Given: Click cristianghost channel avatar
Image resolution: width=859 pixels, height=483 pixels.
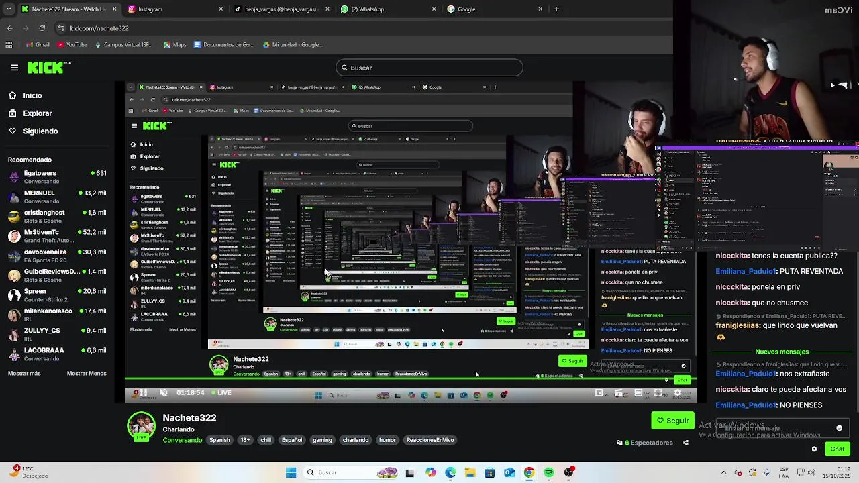Looking at the screenshot, I should (x=14, y=216).
